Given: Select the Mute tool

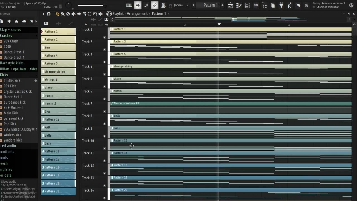Looking at the screenshot, I should point(73,14).
